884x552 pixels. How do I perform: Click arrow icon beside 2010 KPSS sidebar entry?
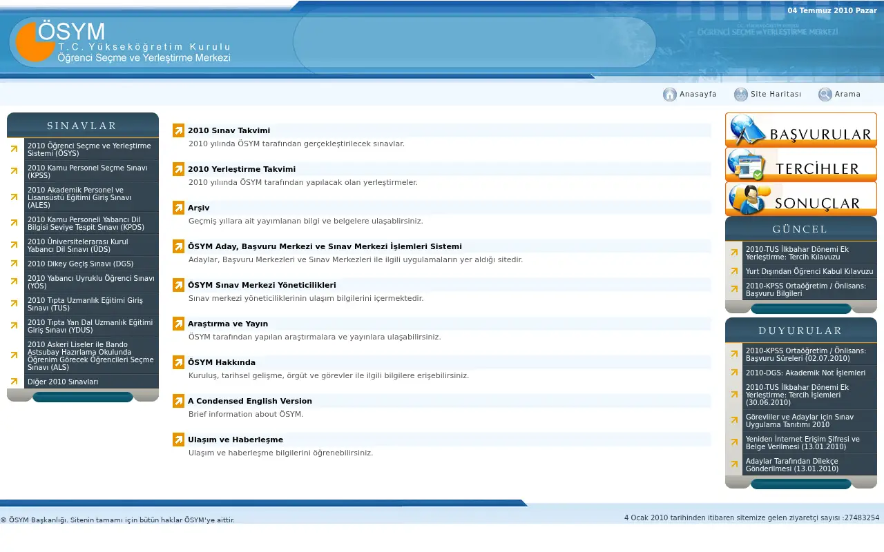[x=14, y=171]
